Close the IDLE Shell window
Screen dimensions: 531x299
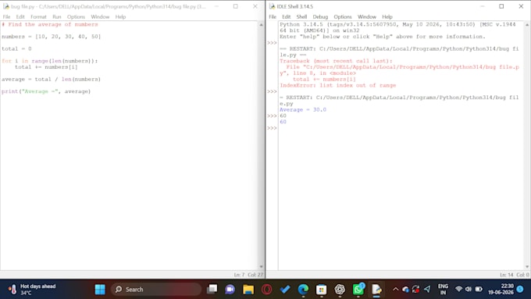(x=521, y=6)
